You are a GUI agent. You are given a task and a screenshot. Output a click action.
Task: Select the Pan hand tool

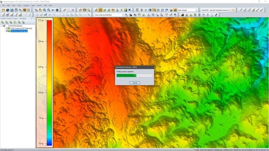click(x=40, y=10)
